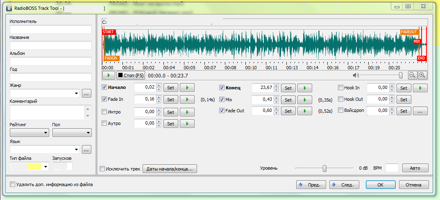Click the MIX marker on the waveform

tap(417, 41)
